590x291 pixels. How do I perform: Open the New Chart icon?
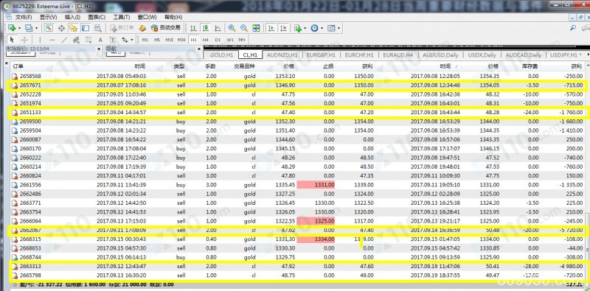11,28
